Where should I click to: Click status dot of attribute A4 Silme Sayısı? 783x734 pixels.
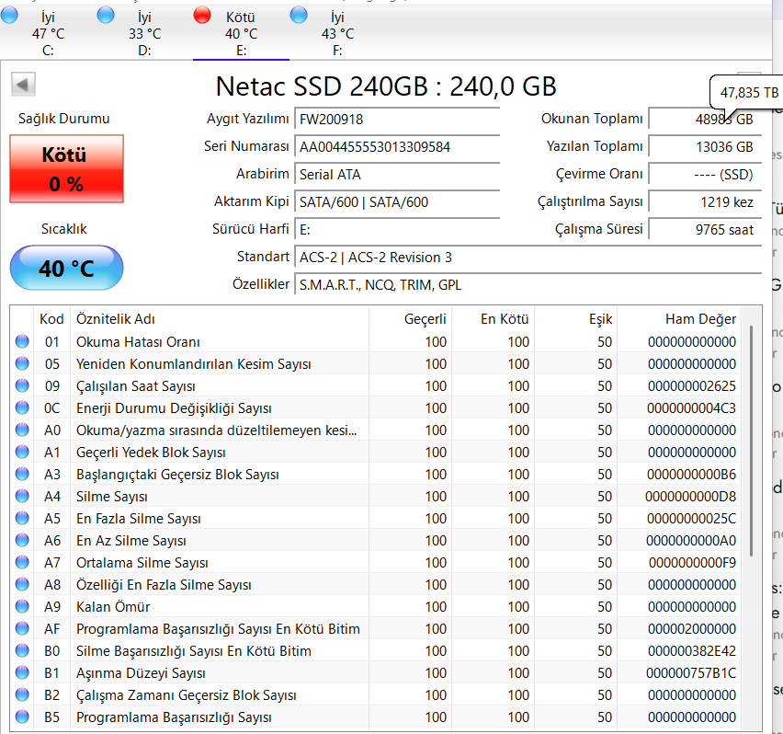tap(22, 496)
